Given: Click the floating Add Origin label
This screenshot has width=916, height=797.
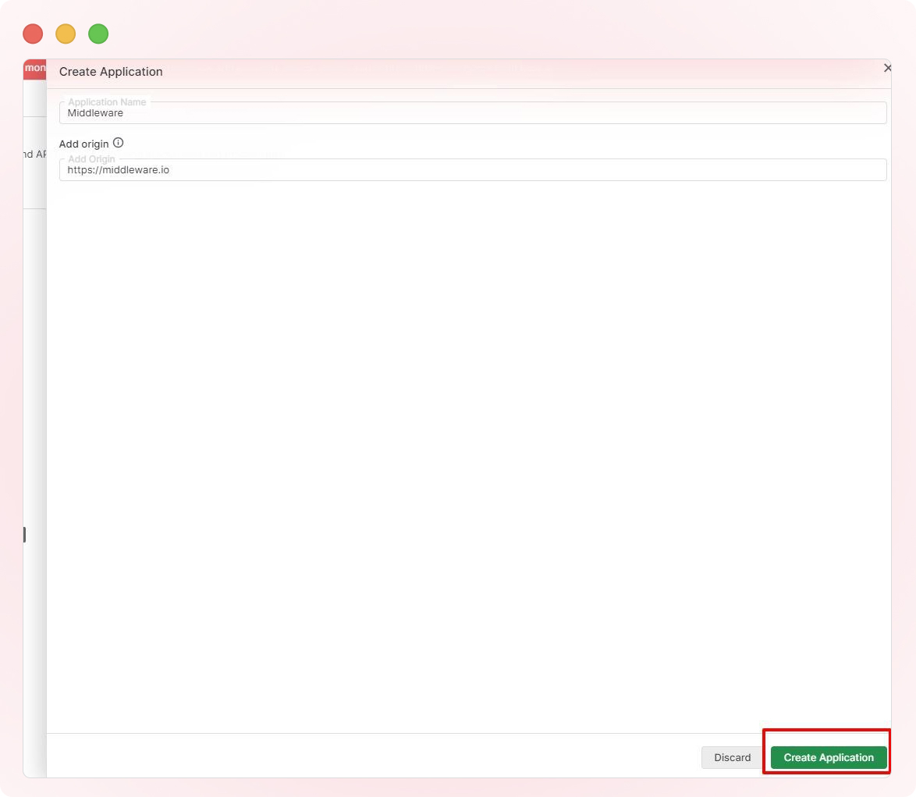Looking at the screenshot, I should tap(91, 158).
